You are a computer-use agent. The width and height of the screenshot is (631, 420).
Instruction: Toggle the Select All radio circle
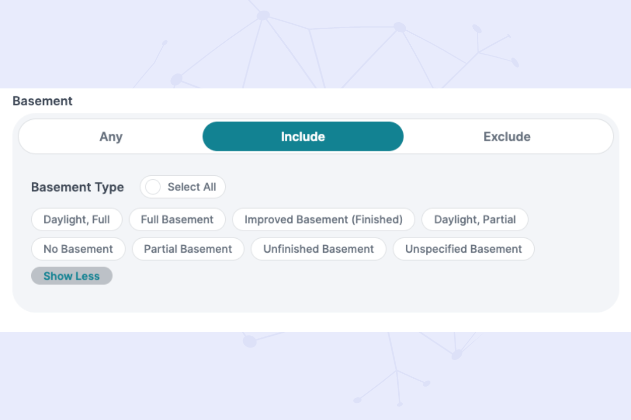pyautogui.click(x=153, y=187)
